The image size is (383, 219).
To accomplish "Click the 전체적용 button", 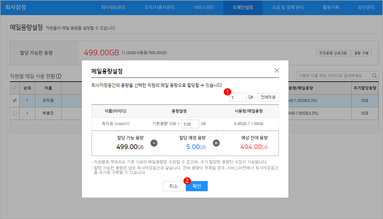I will pyautogui.click(x=268, y=97).
